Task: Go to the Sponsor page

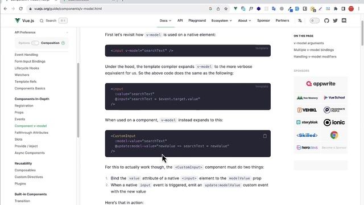Action: (263, 20)
